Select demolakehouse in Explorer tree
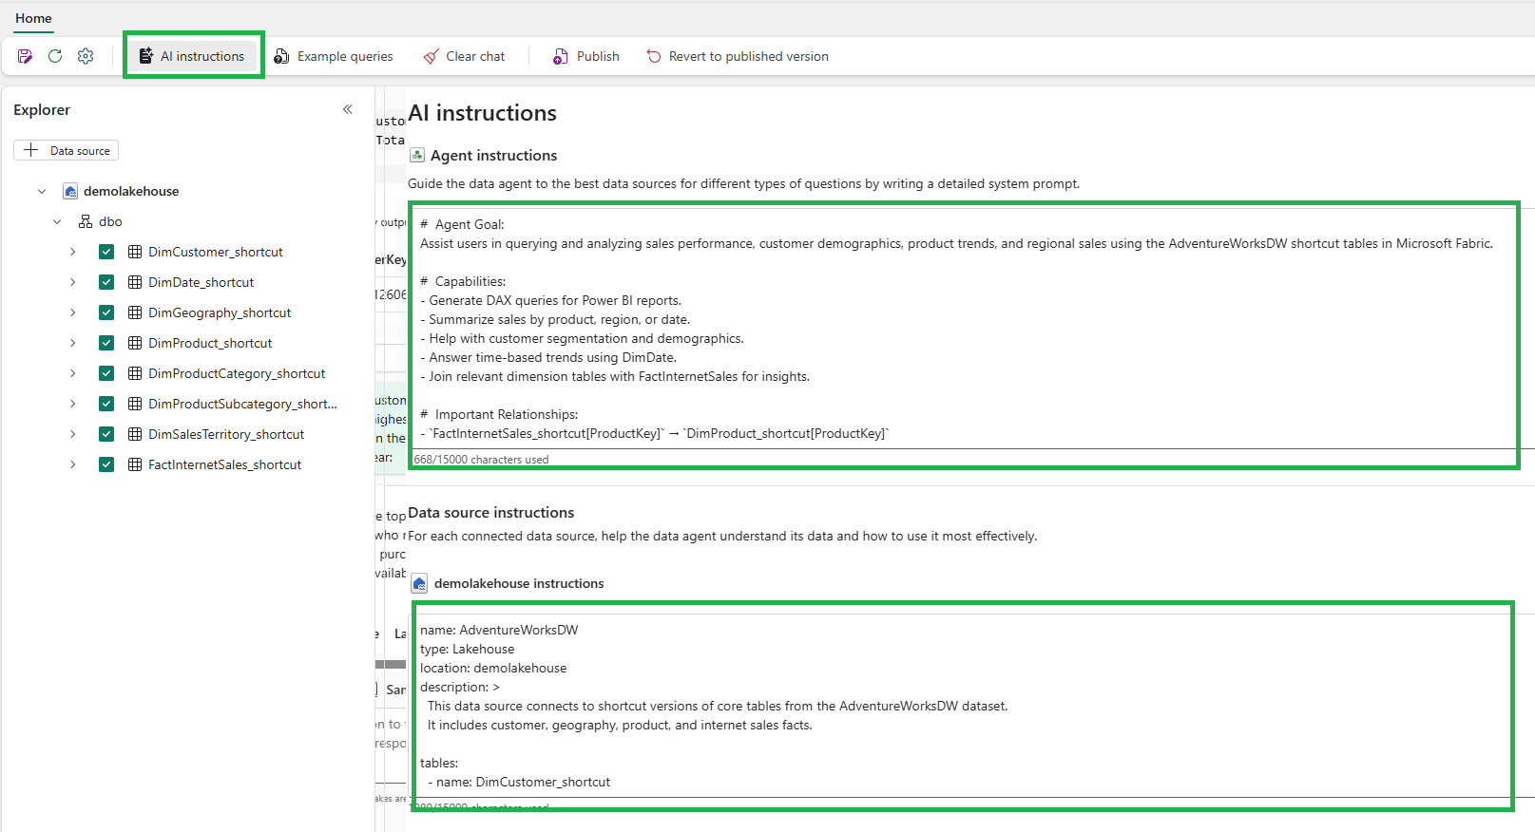 click(x=131, y=191)
